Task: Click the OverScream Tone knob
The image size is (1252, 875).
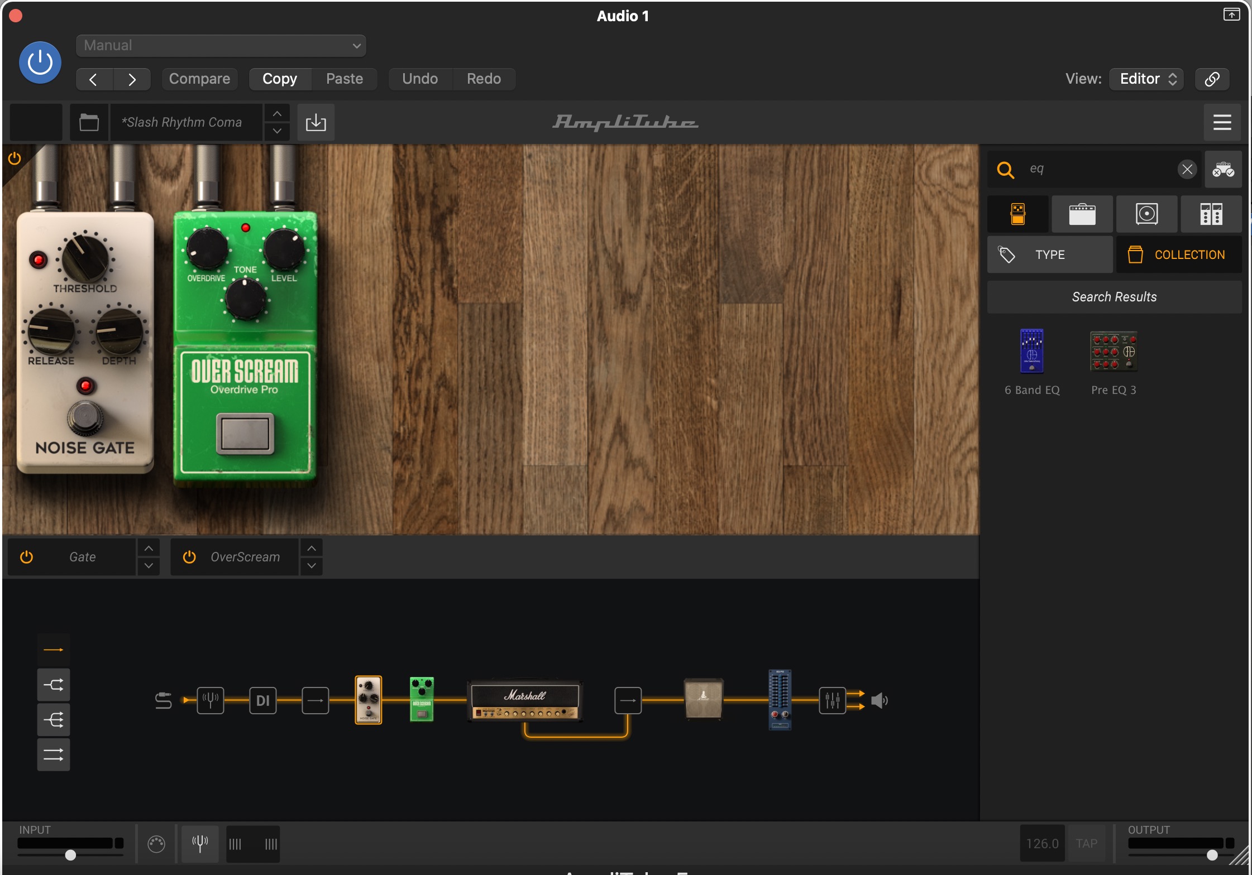Action: click(x=245, y=299)
